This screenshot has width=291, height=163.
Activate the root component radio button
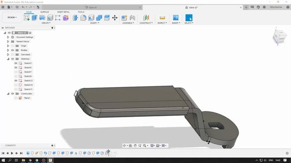coord(30,33)
